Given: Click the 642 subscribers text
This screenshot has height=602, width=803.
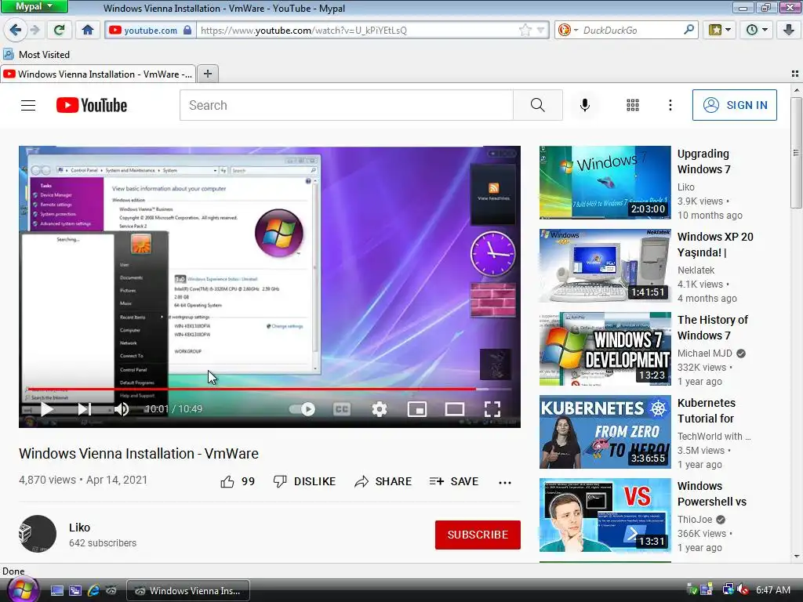Looking at the screenshot, I should (103, 542).
